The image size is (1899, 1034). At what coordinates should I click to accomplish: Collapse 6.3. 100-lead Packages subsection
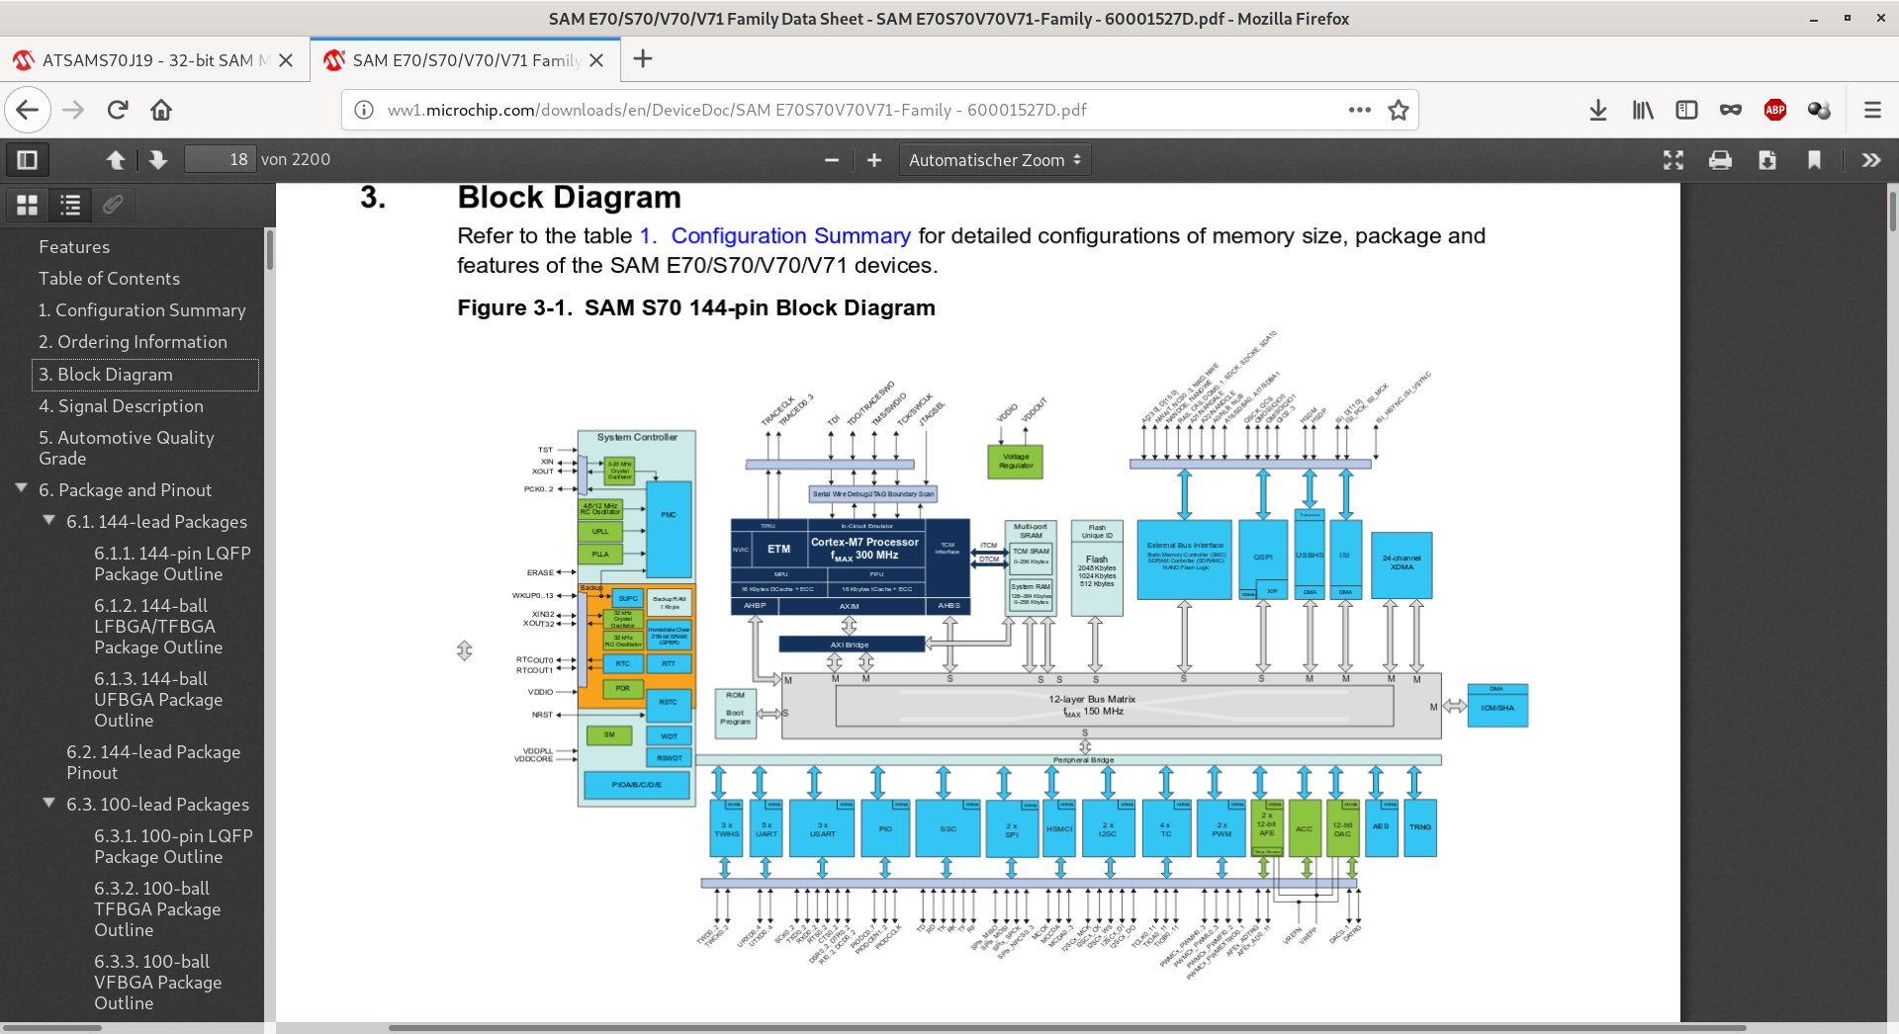click(x=48, y=803)
